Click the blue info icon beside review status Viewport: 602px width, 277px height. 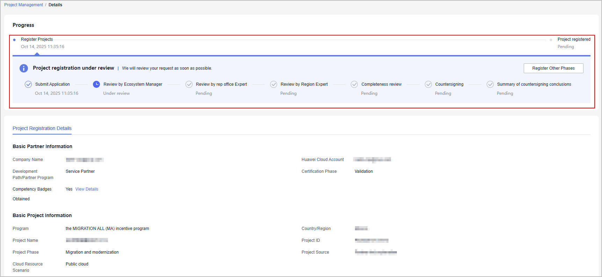[23, 68]
